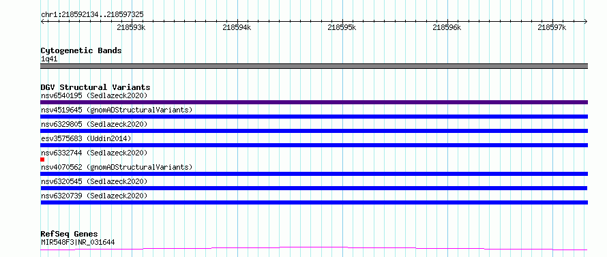The width and height of the screenshot is (607, 257).
Task: Select the nsv6329805 (Sedlazeck2020) label
Action: pyautogui.click(x=94, y=124)
